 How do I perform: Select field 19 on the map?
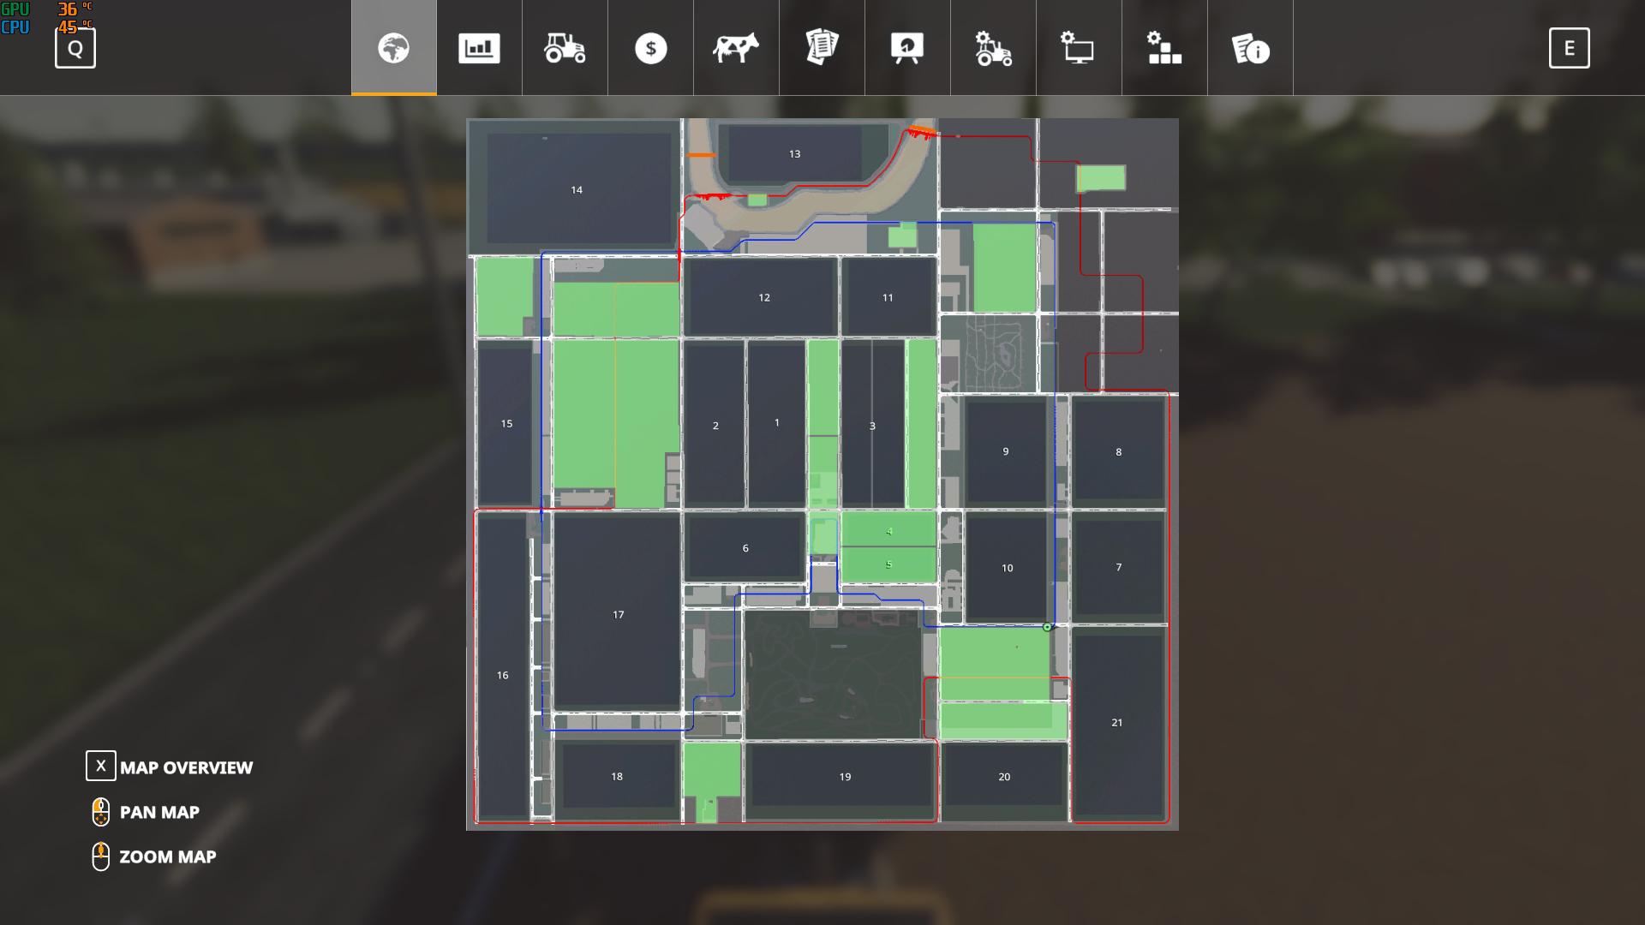pyautogui.click(x=845, y=777)
